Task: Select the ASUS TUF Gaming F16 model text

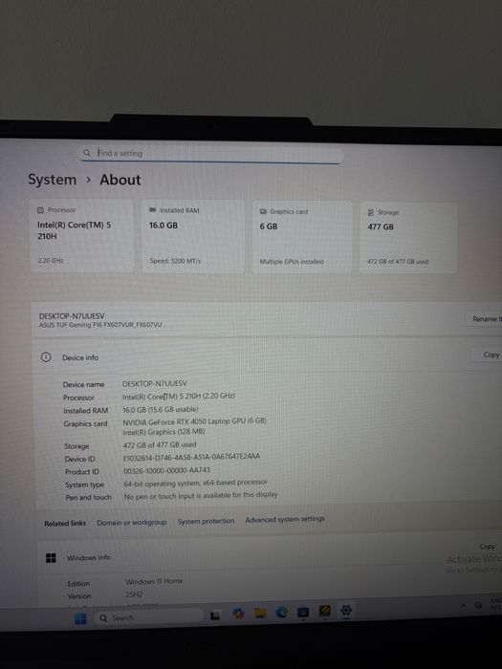Action: [100, 325]
